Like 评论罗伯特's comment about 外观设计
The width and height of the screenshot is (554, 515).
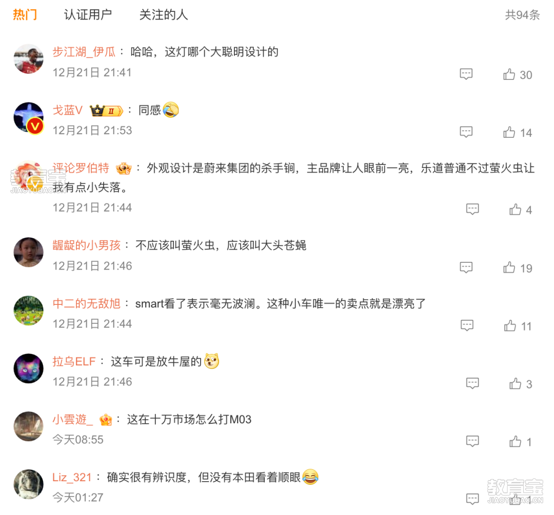[x=515, y=209]
